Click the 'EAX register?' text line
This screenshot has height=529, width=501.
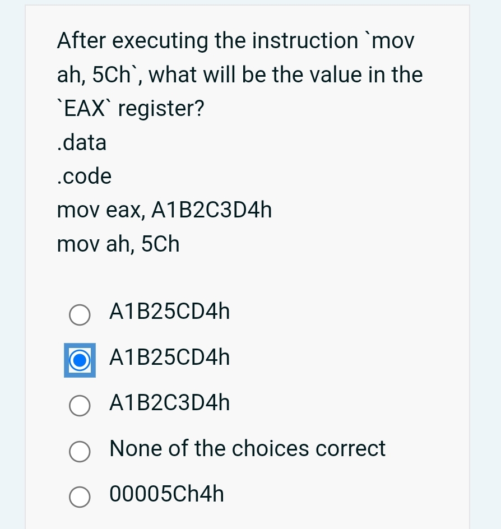click(x=130, y=108)
